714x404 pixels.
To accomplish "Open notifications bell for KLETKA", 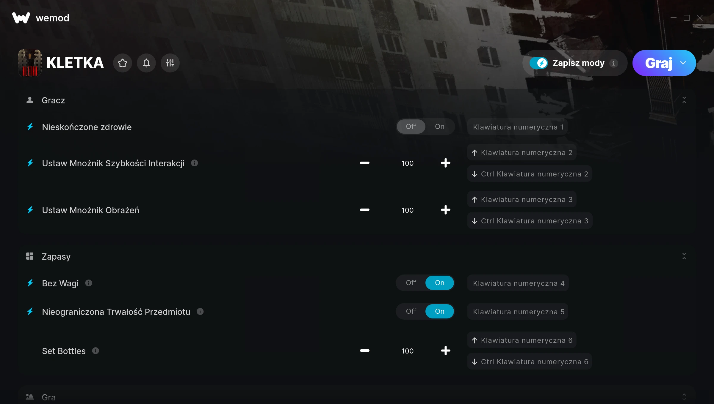I will tap(146, 63).
